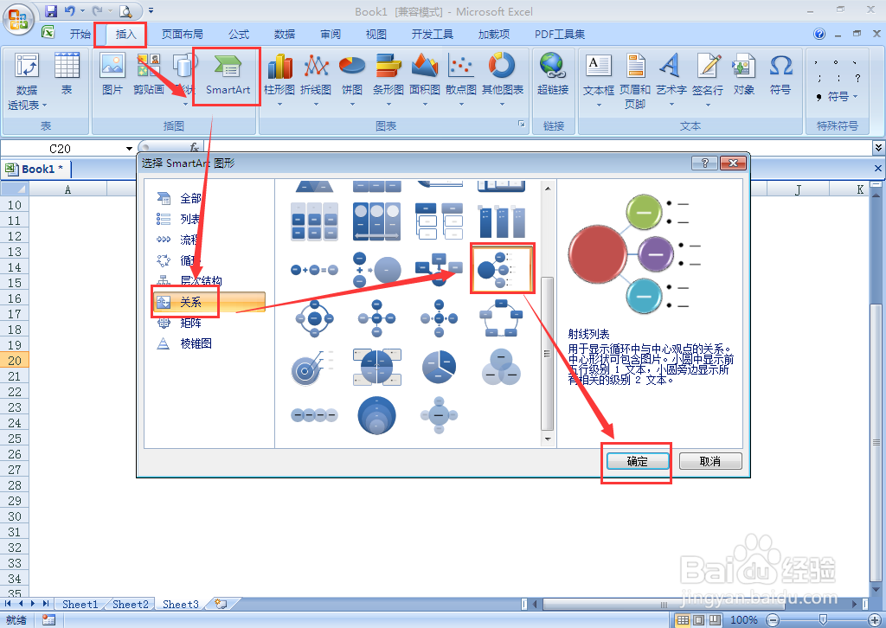
Task: Open Excel Help question mark icon
Action: click(x=819, y=34)
